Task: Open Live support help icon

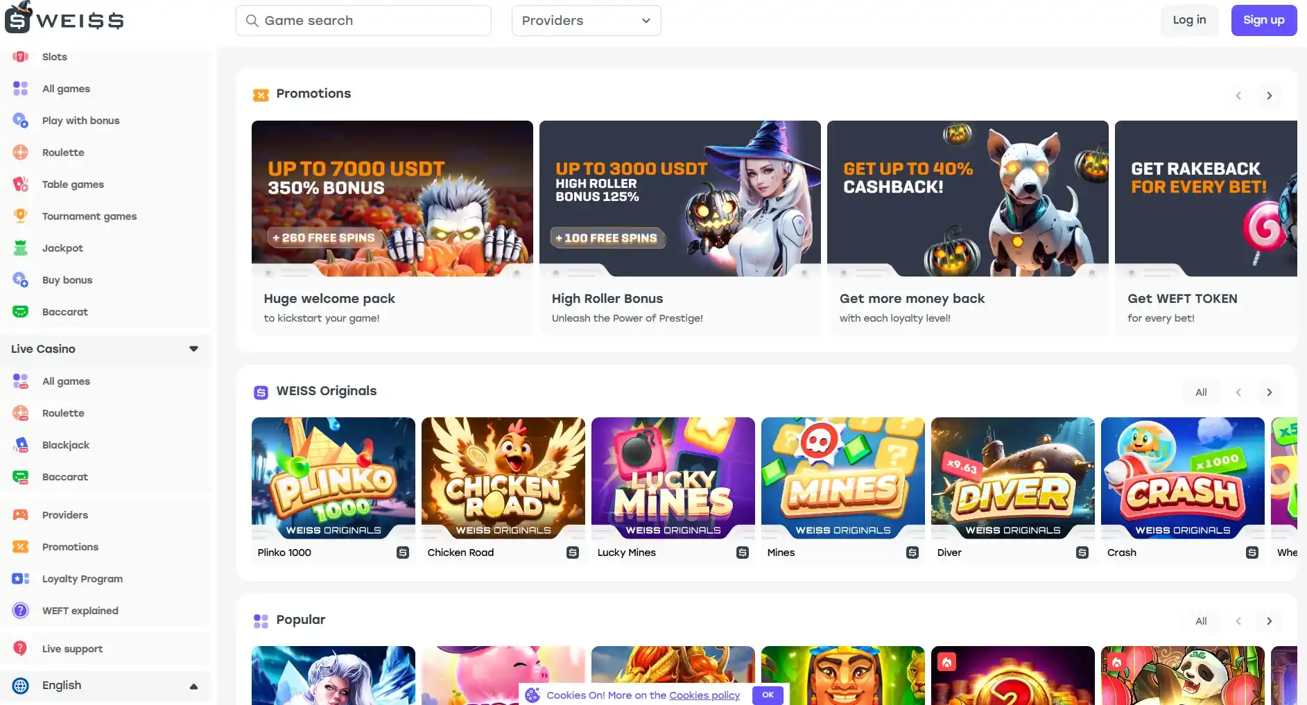Action: (x=21, y=649)
